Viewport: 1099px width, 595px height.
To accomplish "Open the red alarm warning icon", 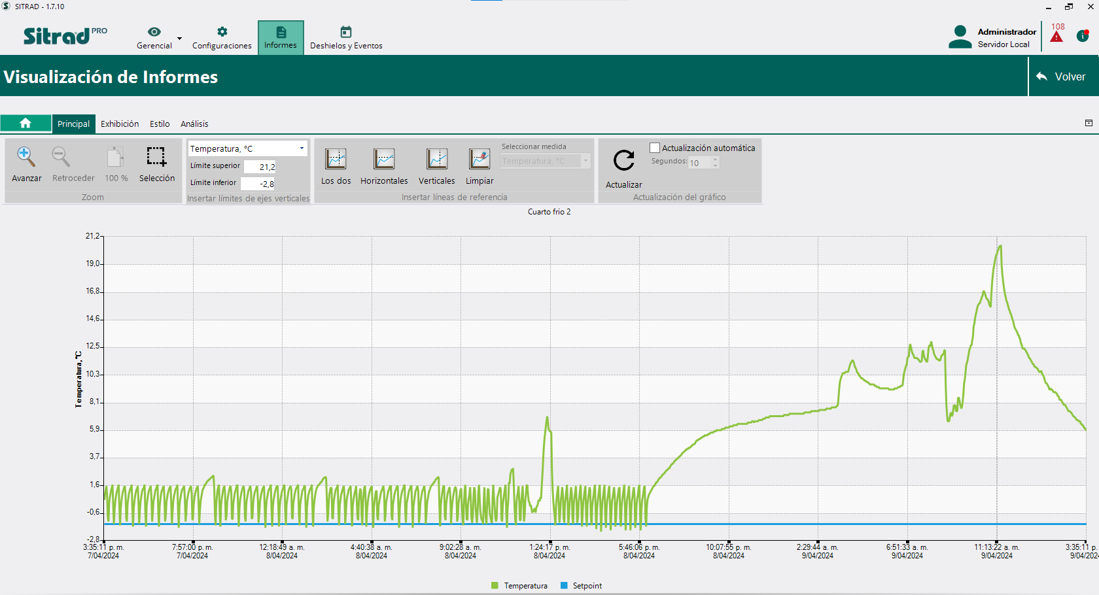I will tap(1056, 37).
